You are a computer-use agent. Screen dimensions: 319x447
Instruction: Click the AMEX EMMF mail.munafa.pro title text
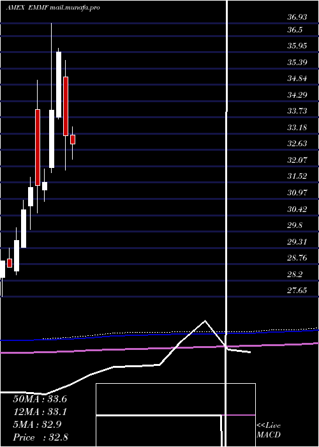point(53,8)
